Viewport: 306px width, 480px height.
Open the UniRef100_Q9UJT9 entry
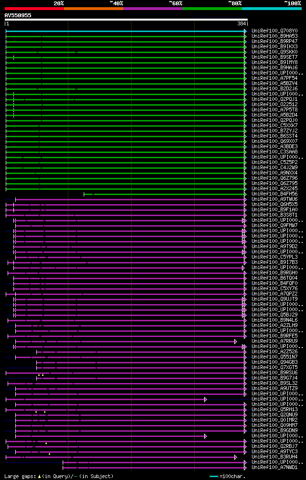coord(274,299)
